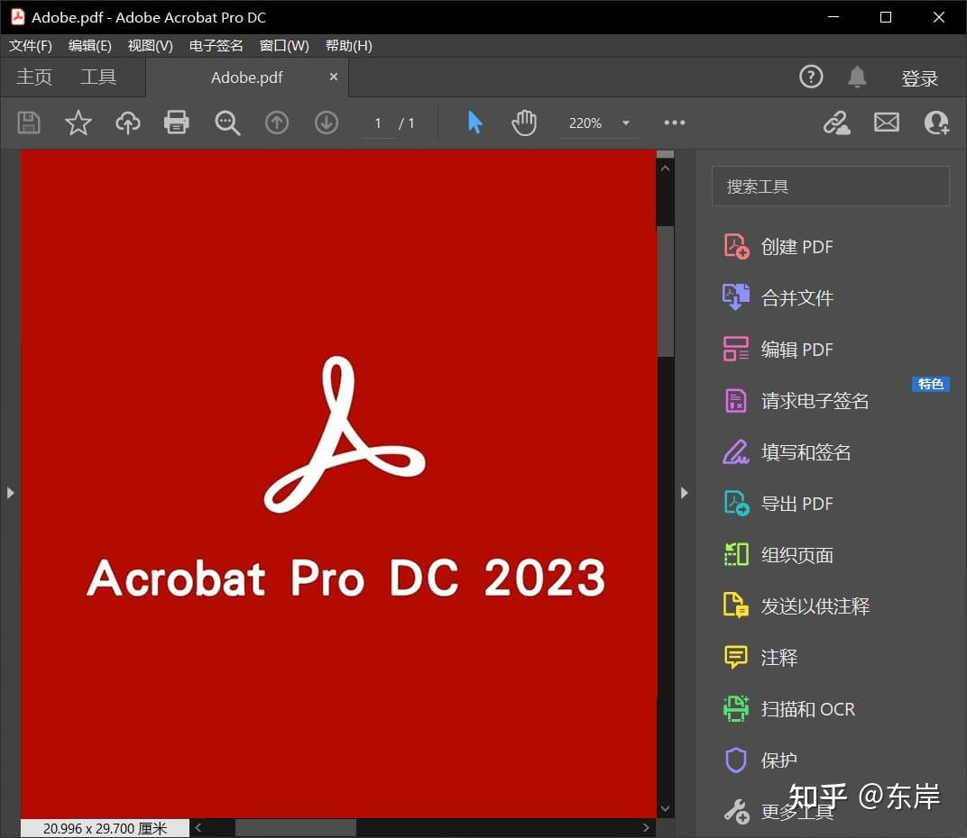The height and width of the screenshot is (838, 967).
Task: Activate the selection arrow tool
Action: [x=475, y=123]
